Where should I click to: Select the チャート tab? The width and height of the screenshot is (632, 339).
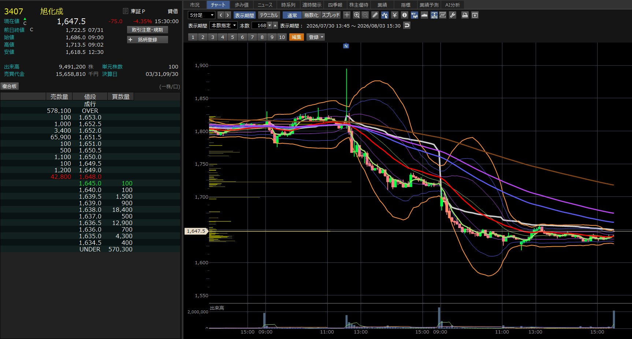click(218, 5)
